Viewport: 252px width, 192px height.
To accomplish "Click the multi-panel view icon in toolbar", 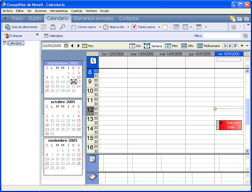I will pyautogui.click(x=185, y=27).
